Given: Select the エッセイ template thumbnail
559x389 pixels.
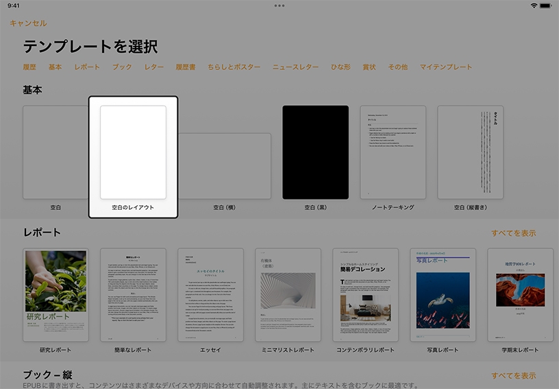Looking at the screenshot, I should click(x=210, y=295).
